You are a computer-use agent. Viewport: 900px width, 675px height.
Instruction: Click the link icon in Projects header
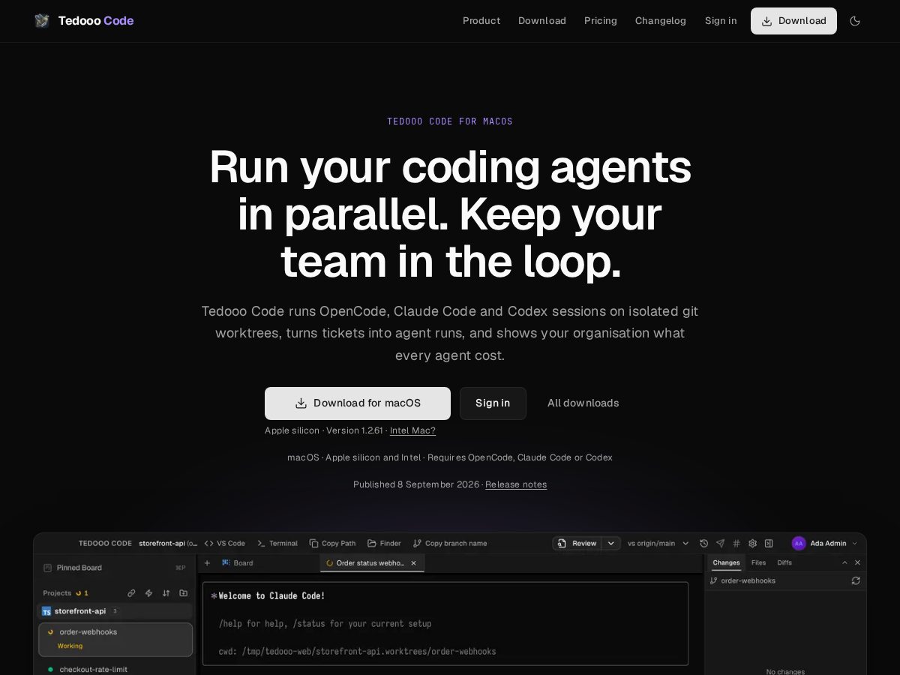[131, 592]
